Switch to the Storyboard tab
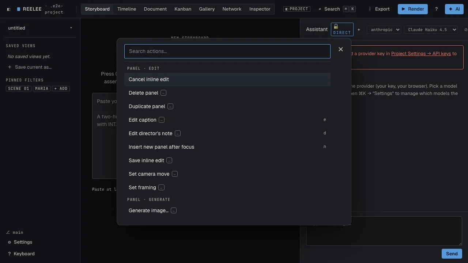Viewport: 468px width, 263px height. coord(97,9)
